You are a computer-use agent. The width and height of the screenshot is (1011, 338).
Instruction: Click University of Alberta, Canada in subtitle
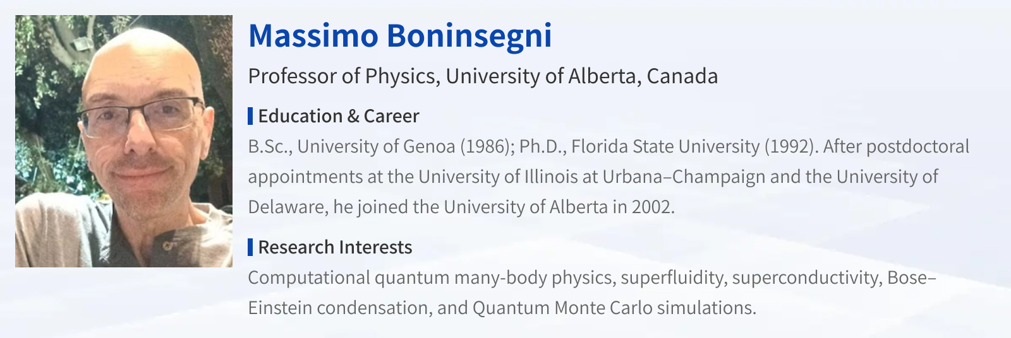click(581, 76)
